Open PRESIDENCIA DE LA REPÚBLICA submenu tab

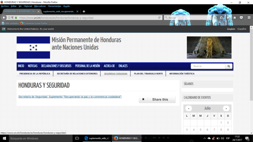35,74
